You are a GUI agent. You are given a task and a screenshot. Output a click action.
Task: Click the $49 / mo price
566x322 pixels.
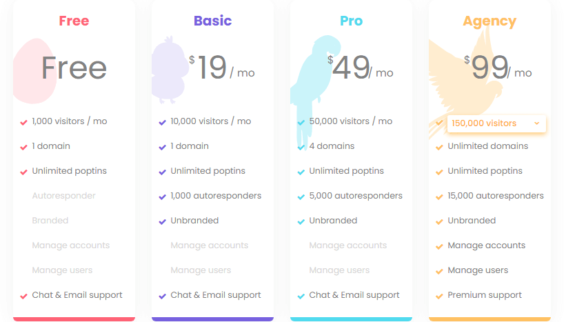pyautogui.click(x=360, y=68)
